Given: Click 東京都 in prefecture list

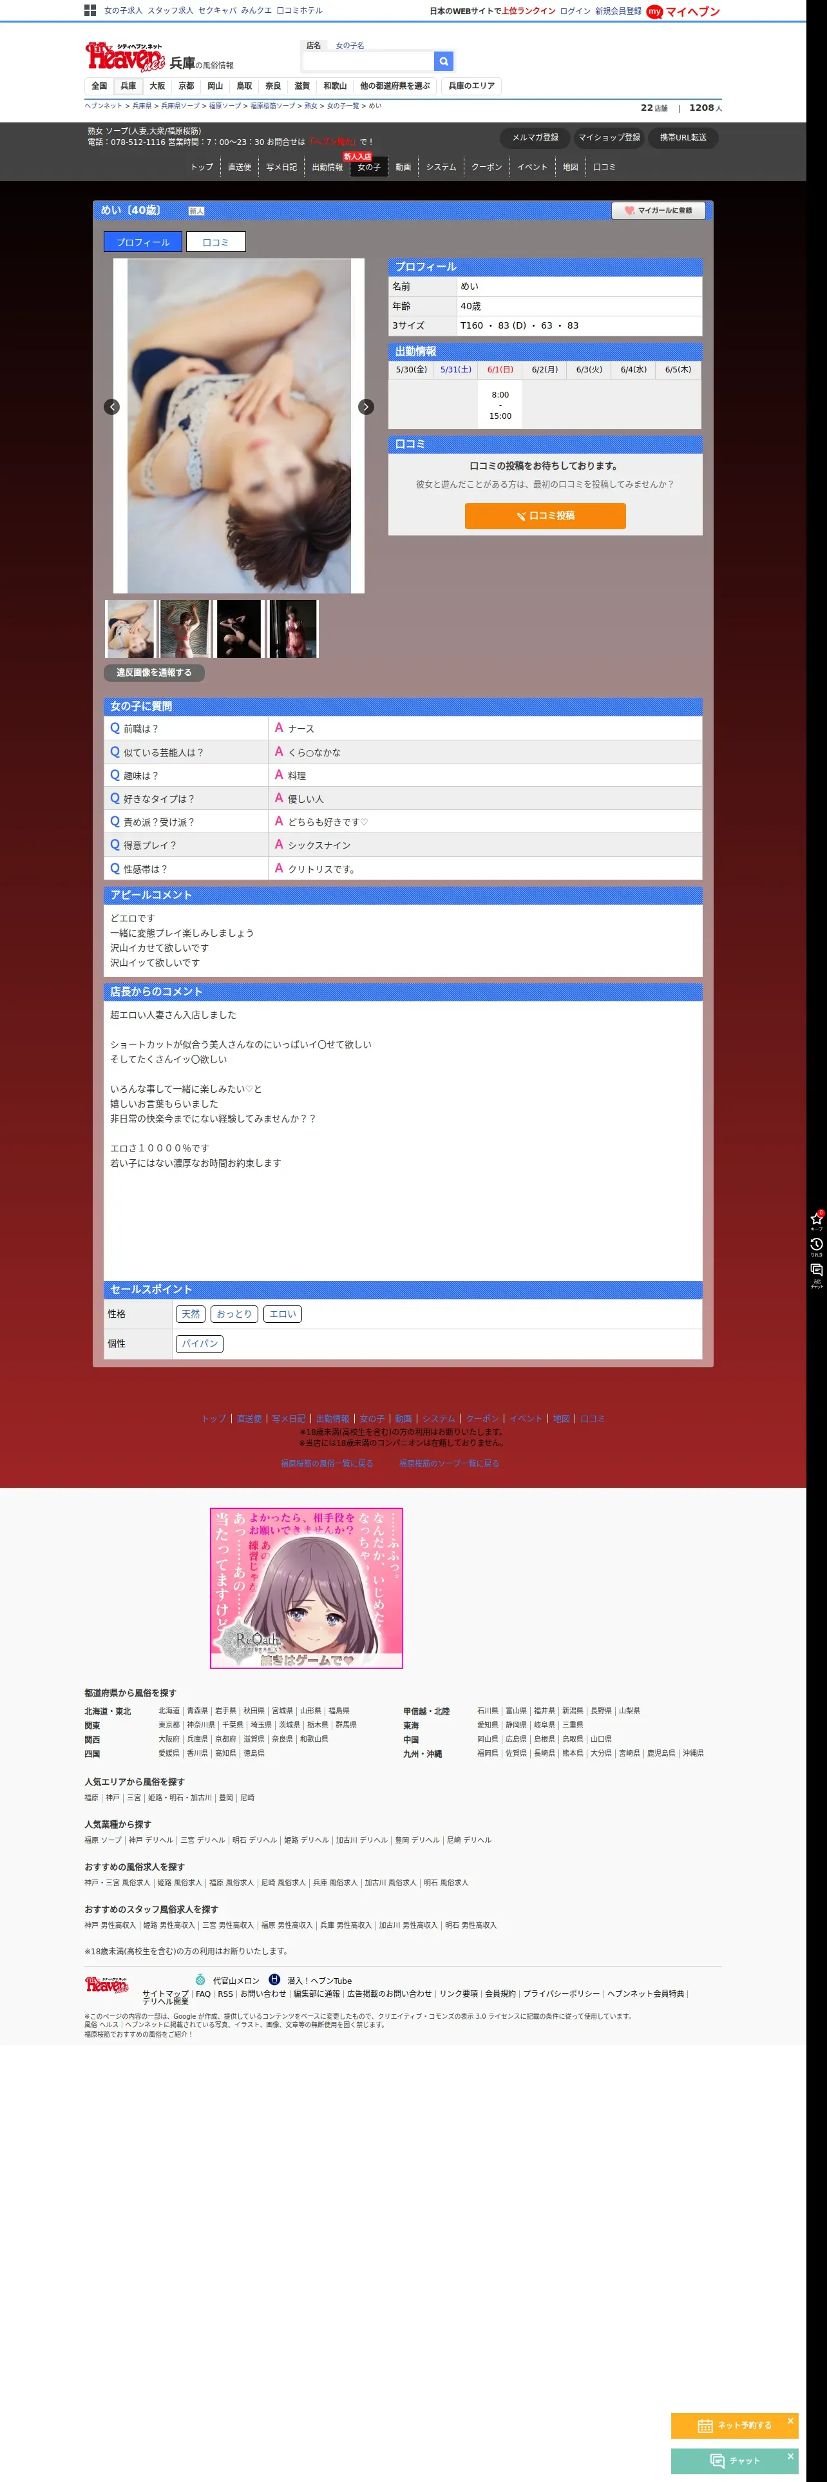Looking at the screenshot, I should click(169, 1725).
